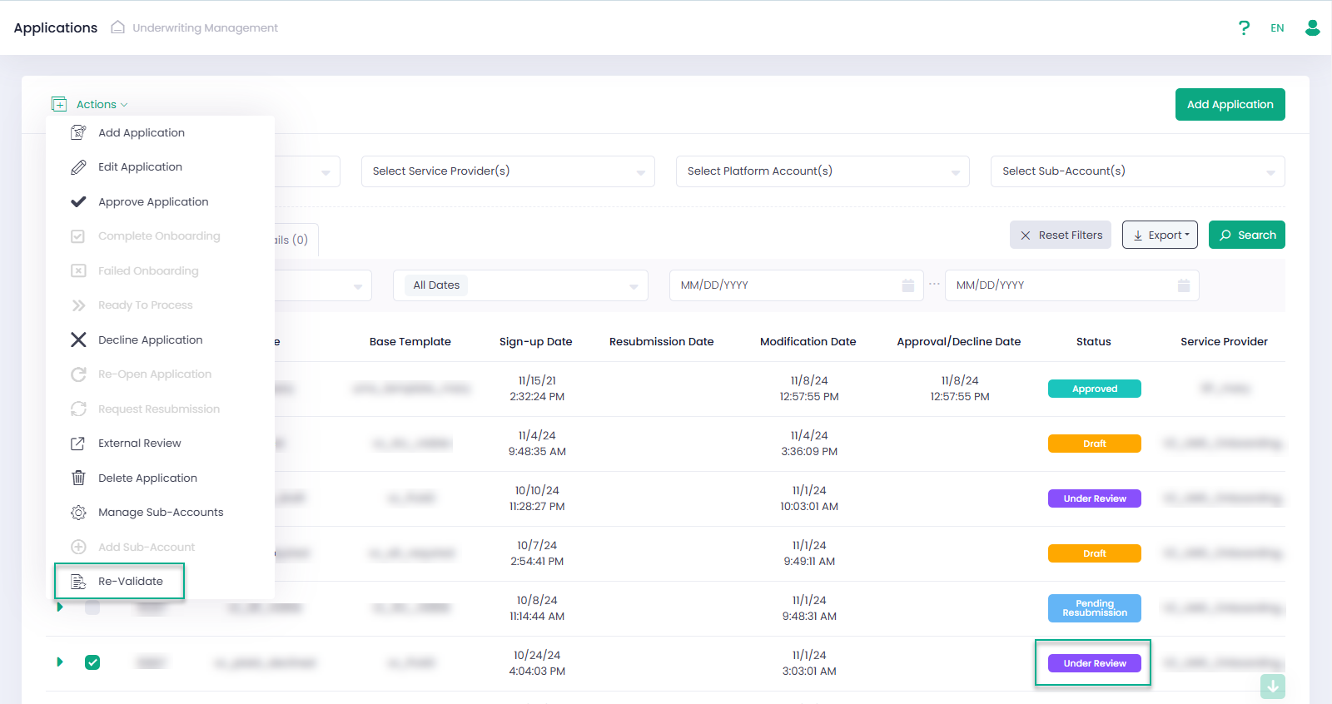1332x704 pixels.
Task: Open the Select Platform Account(s) dropdown
Action: coord(822,171)
